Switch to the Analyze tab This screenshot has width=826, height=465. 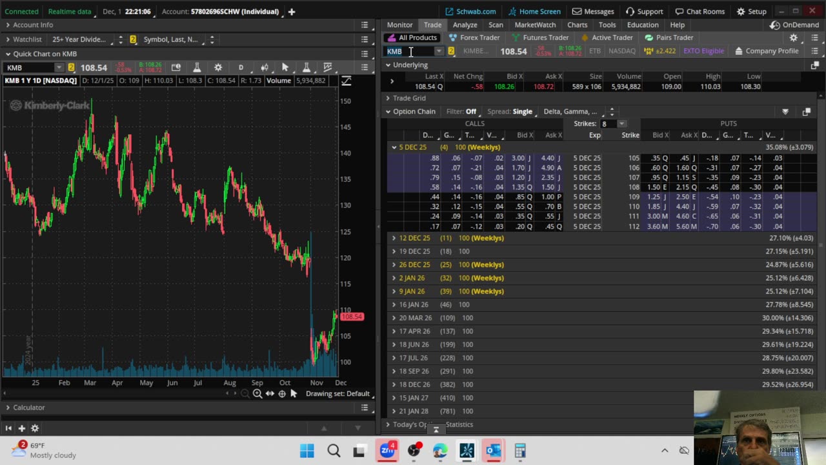coord(465,25)
